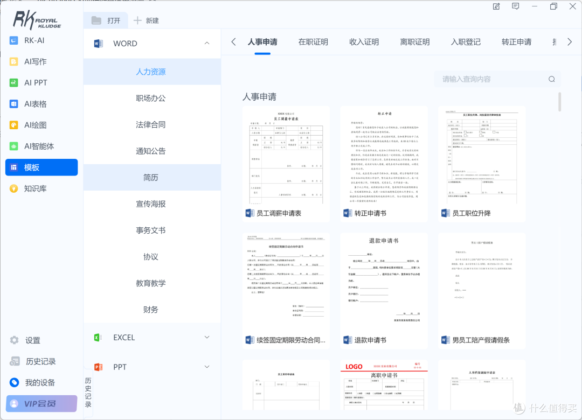Viewport: 582px width, 420px height.
Task: Open 男员工陪产假请假条 template thumbnail
Action: coord(482,283)
